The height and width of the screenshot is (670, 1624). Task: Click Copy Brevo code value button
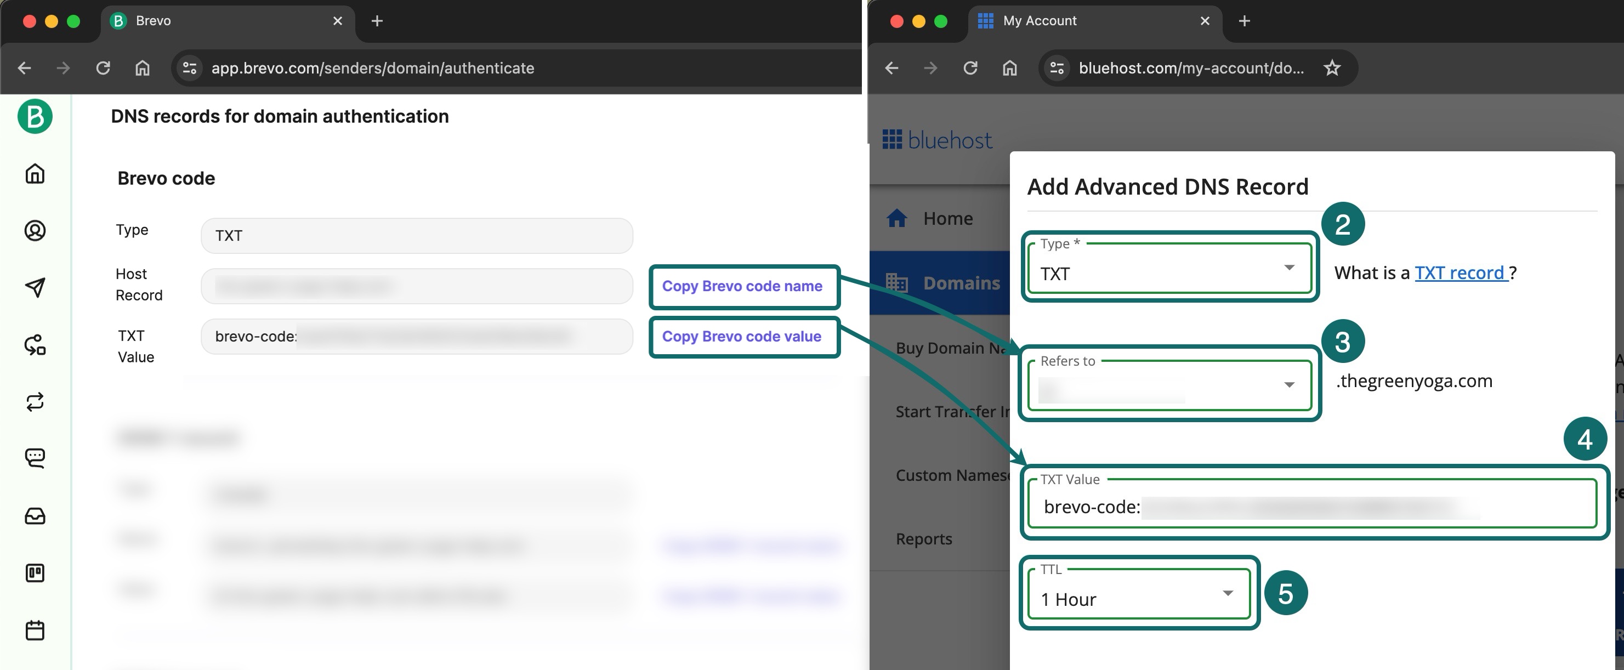[x=742, y=334]
